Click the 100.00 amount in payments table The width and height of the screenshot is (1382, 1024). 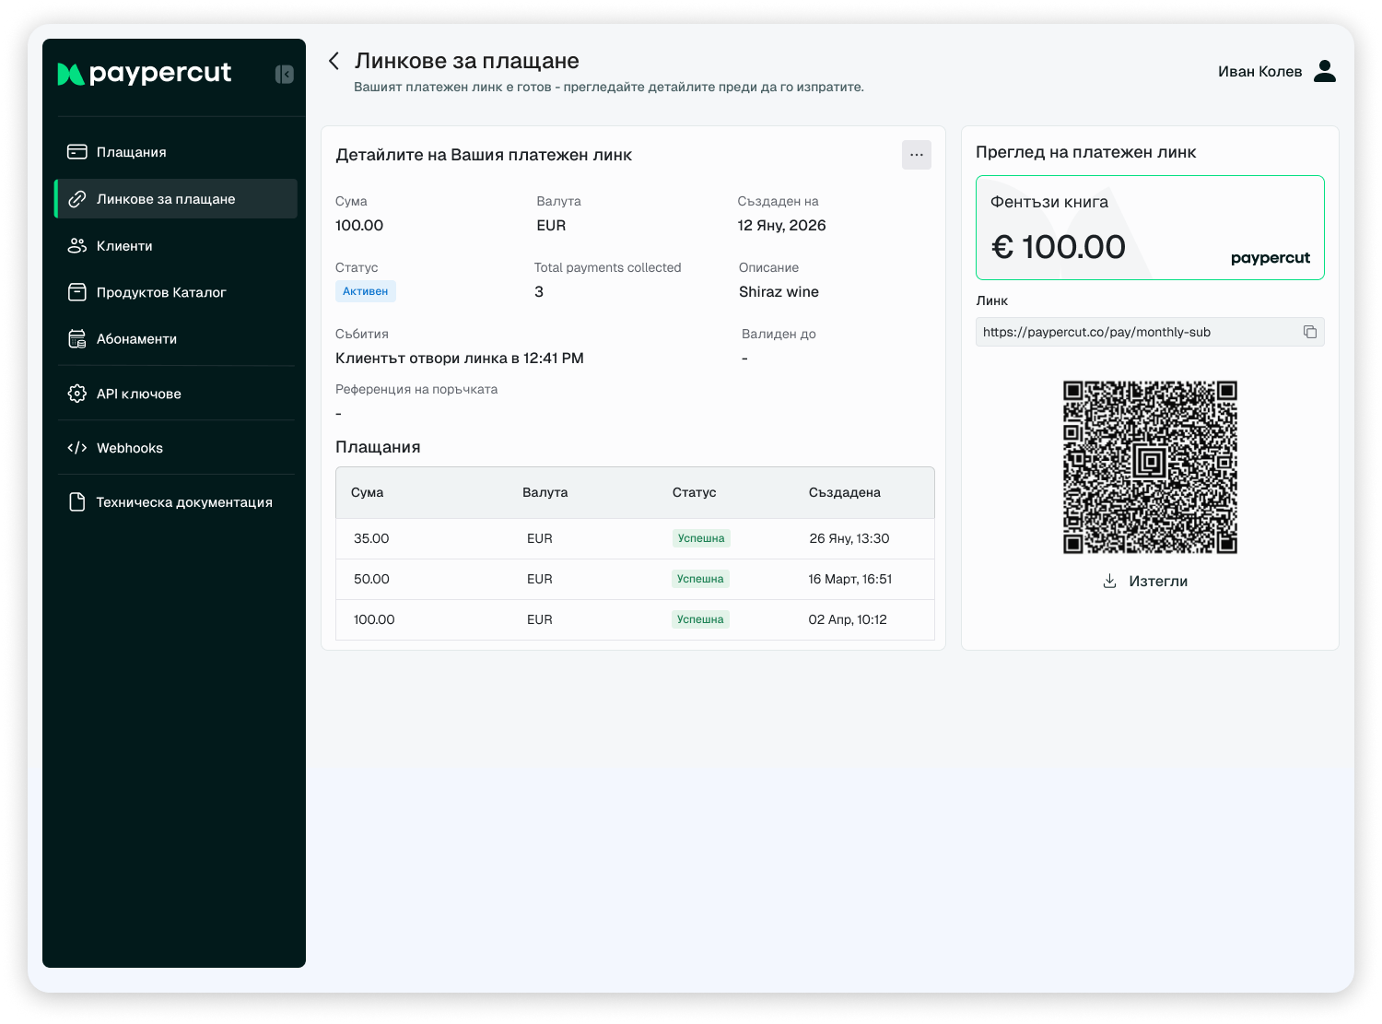pyautogui.click(x=374, y=619)
